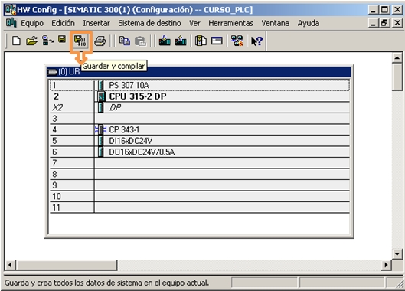This screenshot has width=405, height=291.
Task: Click the vertical scrollbar up arrow
Action: 397,58
